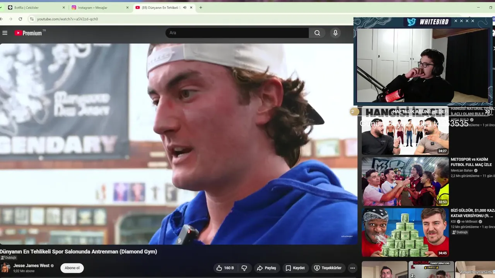Open a new browser tab
Screen dimensions: 495x278
(x=200, y=7)
